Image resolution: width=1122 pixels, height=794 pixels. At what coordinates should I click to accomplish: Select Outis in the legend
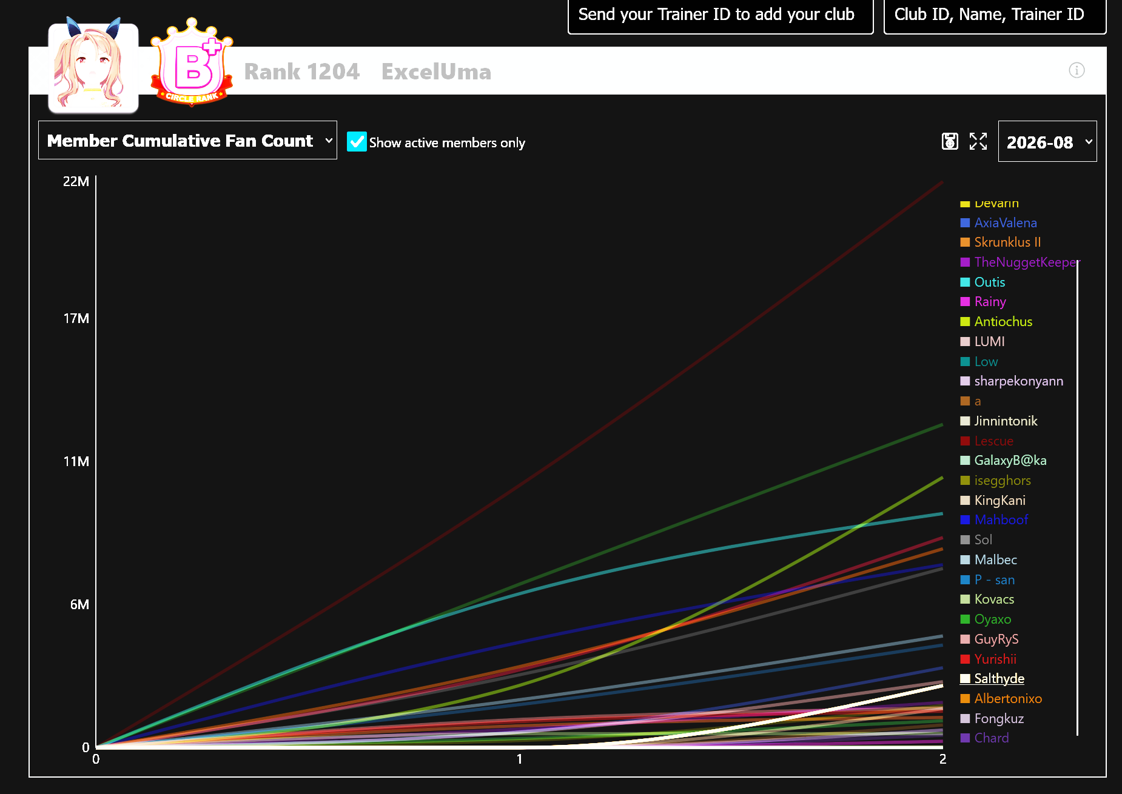click(983, 282)
